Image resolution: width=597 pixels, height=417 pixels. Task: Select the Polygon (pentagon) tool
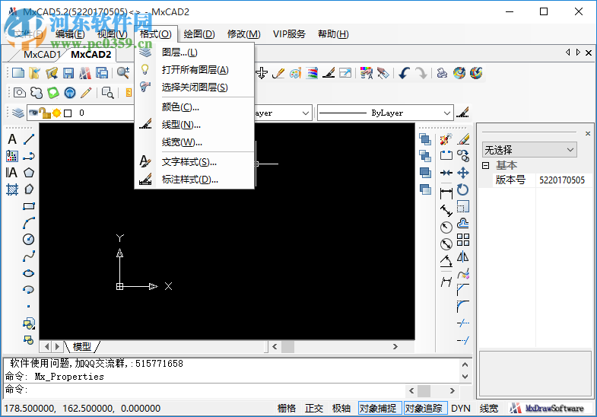coord(29,173)
